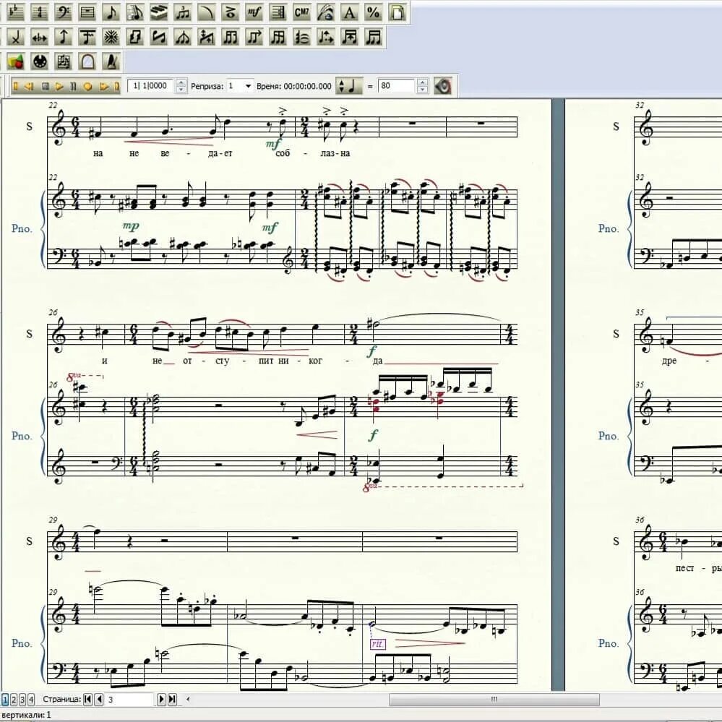722x722 pixels.
Task: Go to last page button
Action: tap(172, 700)
